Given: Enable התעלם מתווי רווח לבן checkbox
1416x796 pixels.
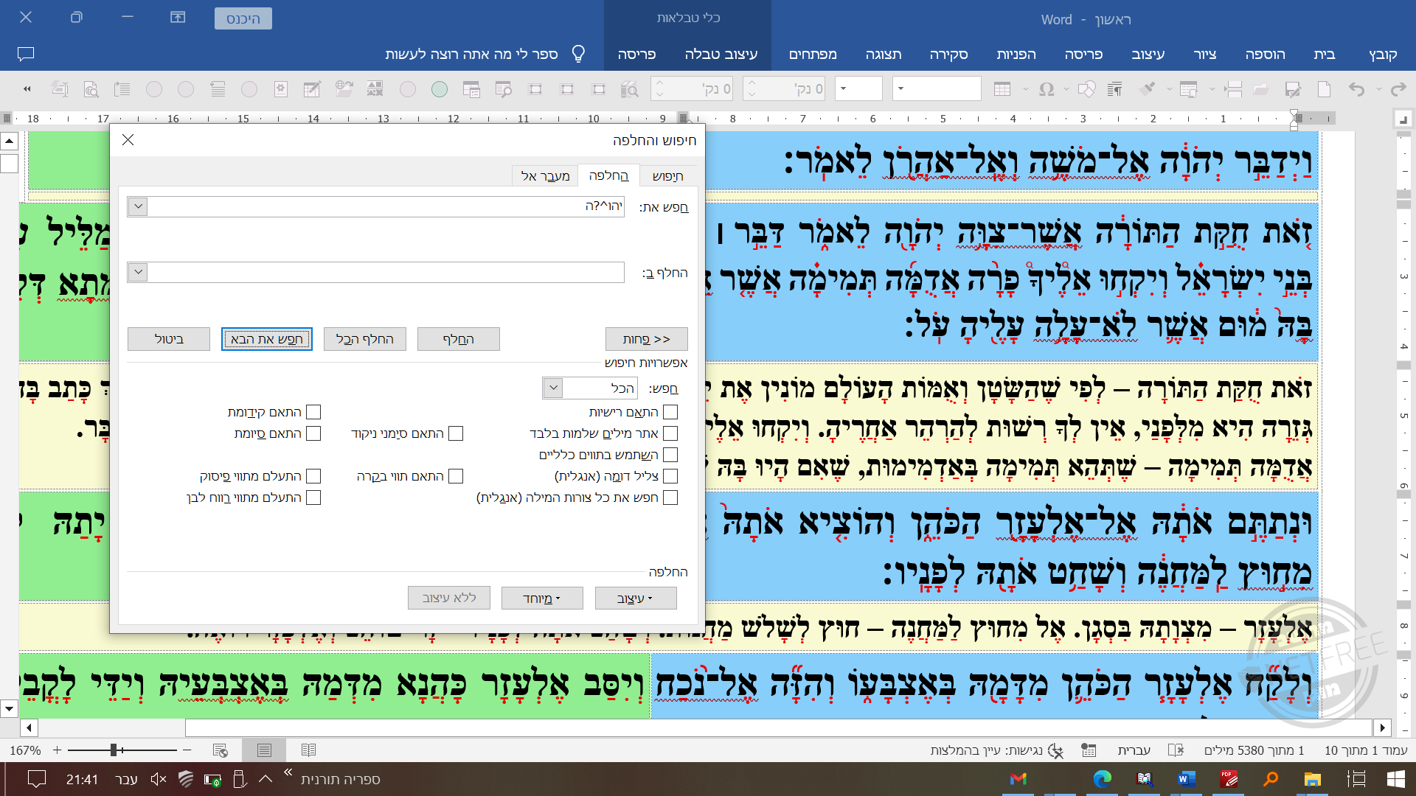Looking at the screenshot, I should (313, 497).
